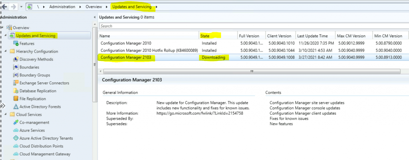
Task: Open the navigation history dropdown arrow
Action: pos(21,7)
